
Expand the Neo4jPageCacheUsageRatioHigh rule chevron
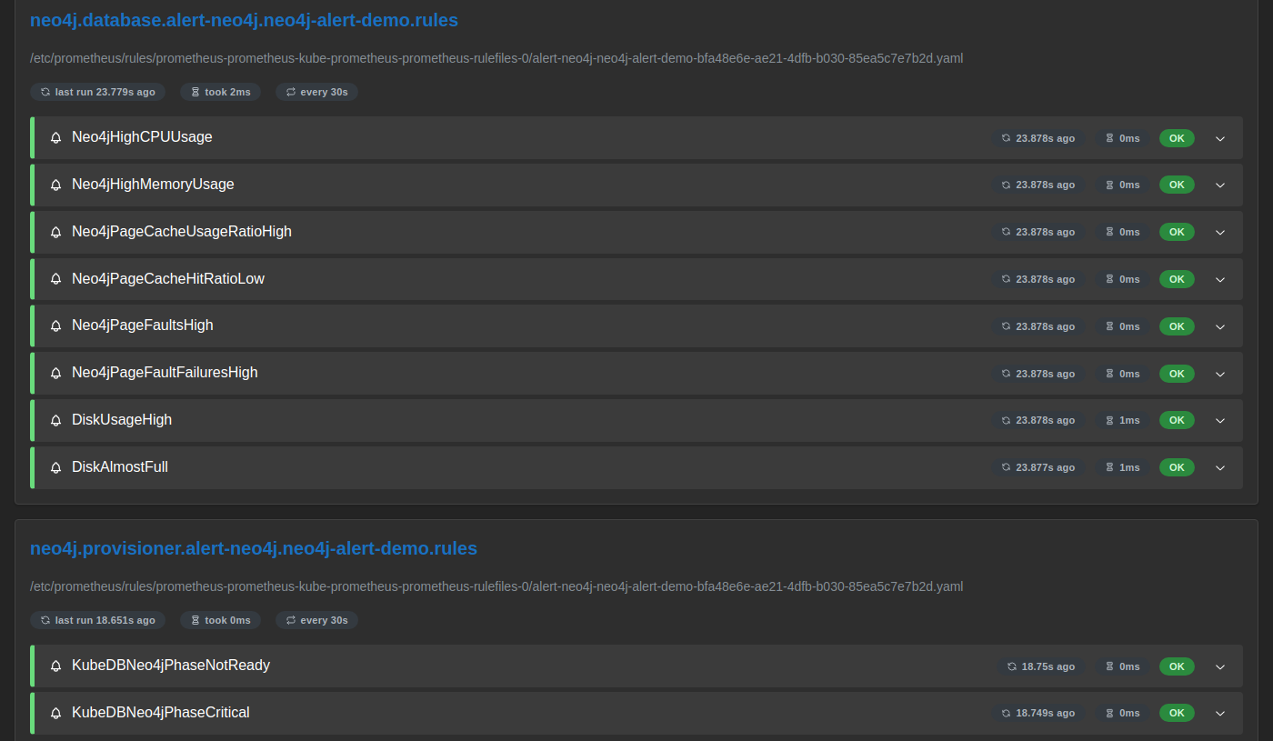tap(1220, 232)
